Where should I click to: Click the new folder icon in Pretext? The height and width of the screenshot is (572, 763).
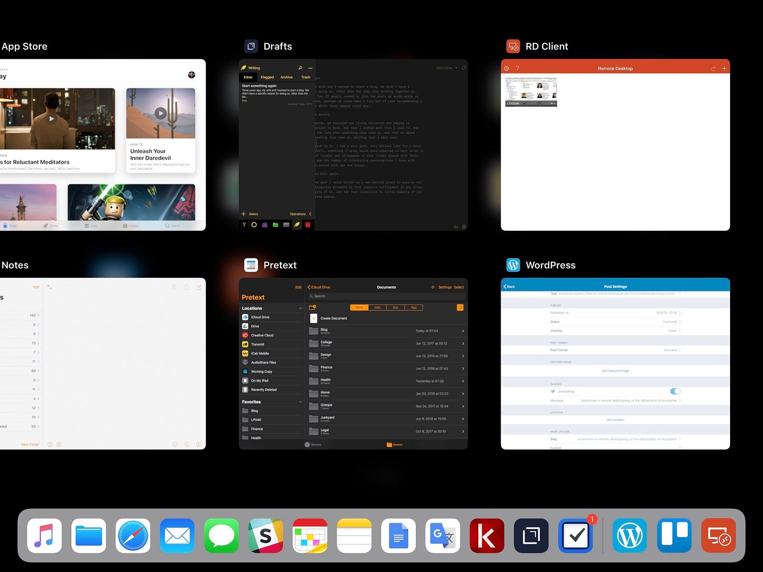click(313, 307)
